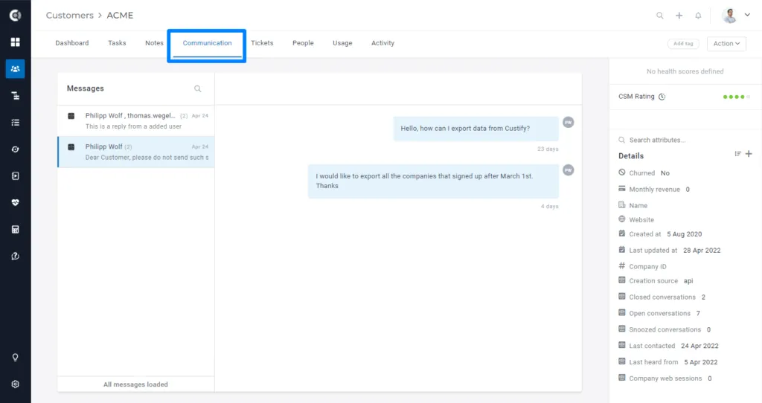The image size is (762, 403).
Task: Click the Closed conversations attribute
Action: 662,297
